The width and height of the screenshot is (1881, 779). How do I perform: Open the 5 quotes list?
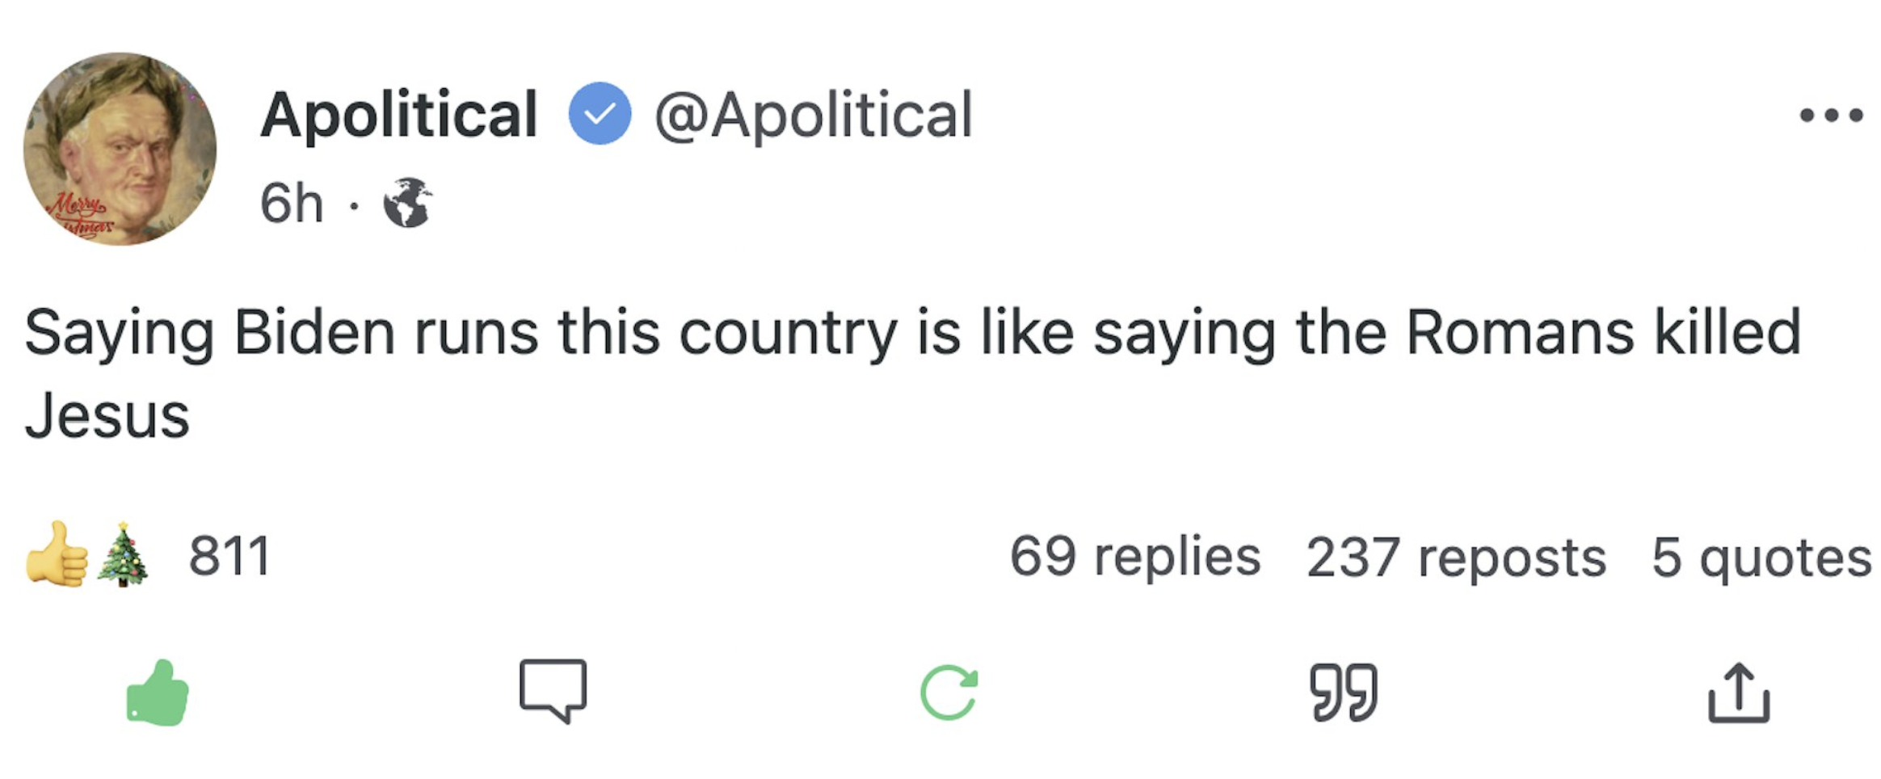pos(1761,557)
